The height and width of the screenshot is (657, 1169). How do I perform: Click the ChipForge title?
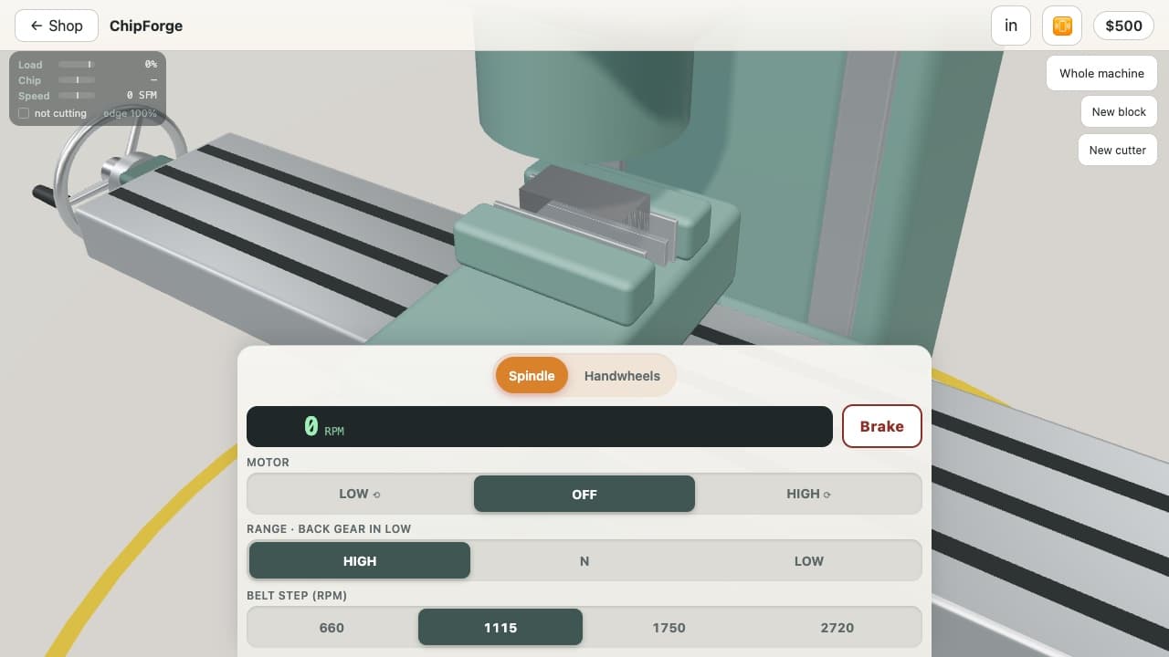click(146, 26)
